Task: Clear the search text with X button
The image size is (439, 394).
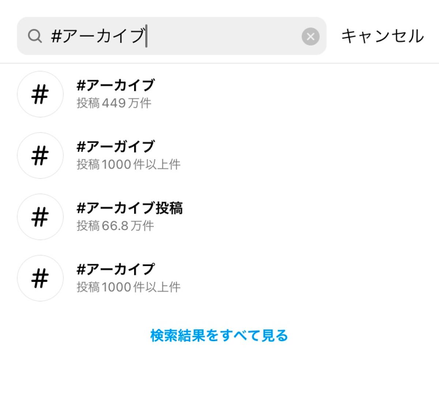Action: (310, 37)
